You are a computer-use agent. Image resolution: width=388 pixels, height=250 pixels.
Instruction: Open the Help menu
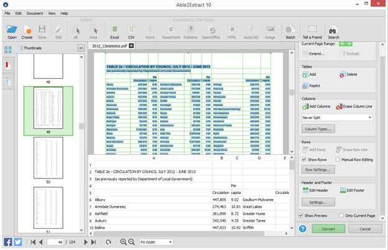pyautogui.click(x=64, y=13)
